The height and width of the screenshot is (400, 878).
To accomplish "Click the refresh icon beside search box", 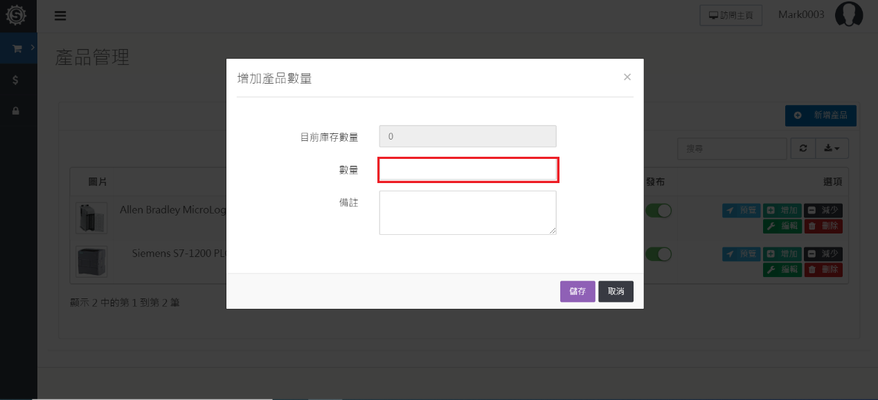I will 803,149.
